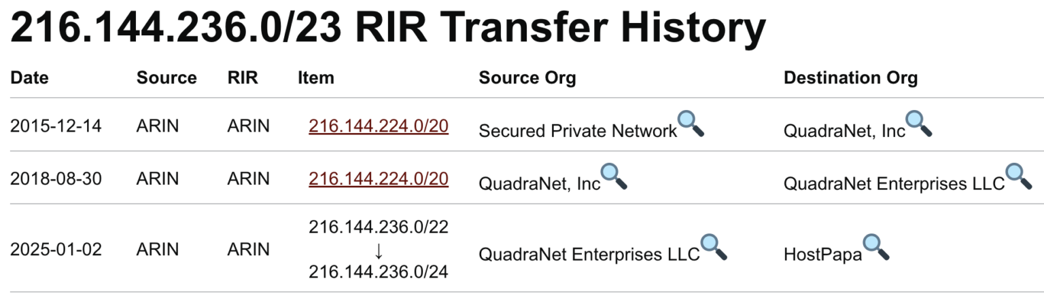
Task: Open 216.144.224.0/20 link in the 2015-12-14 row
Action: pos(379,126)
